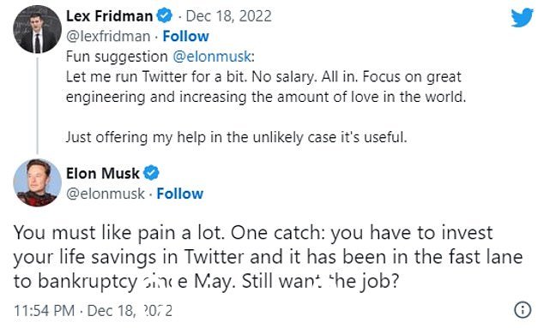Open the Lex Fridman display name

[x=109, y=16]
